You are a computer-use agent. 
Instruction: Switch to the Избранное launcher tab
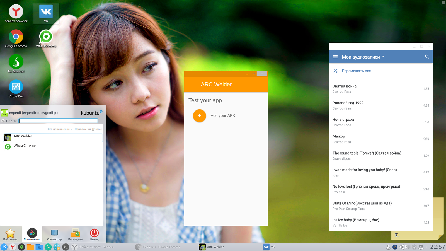point(10,234)
